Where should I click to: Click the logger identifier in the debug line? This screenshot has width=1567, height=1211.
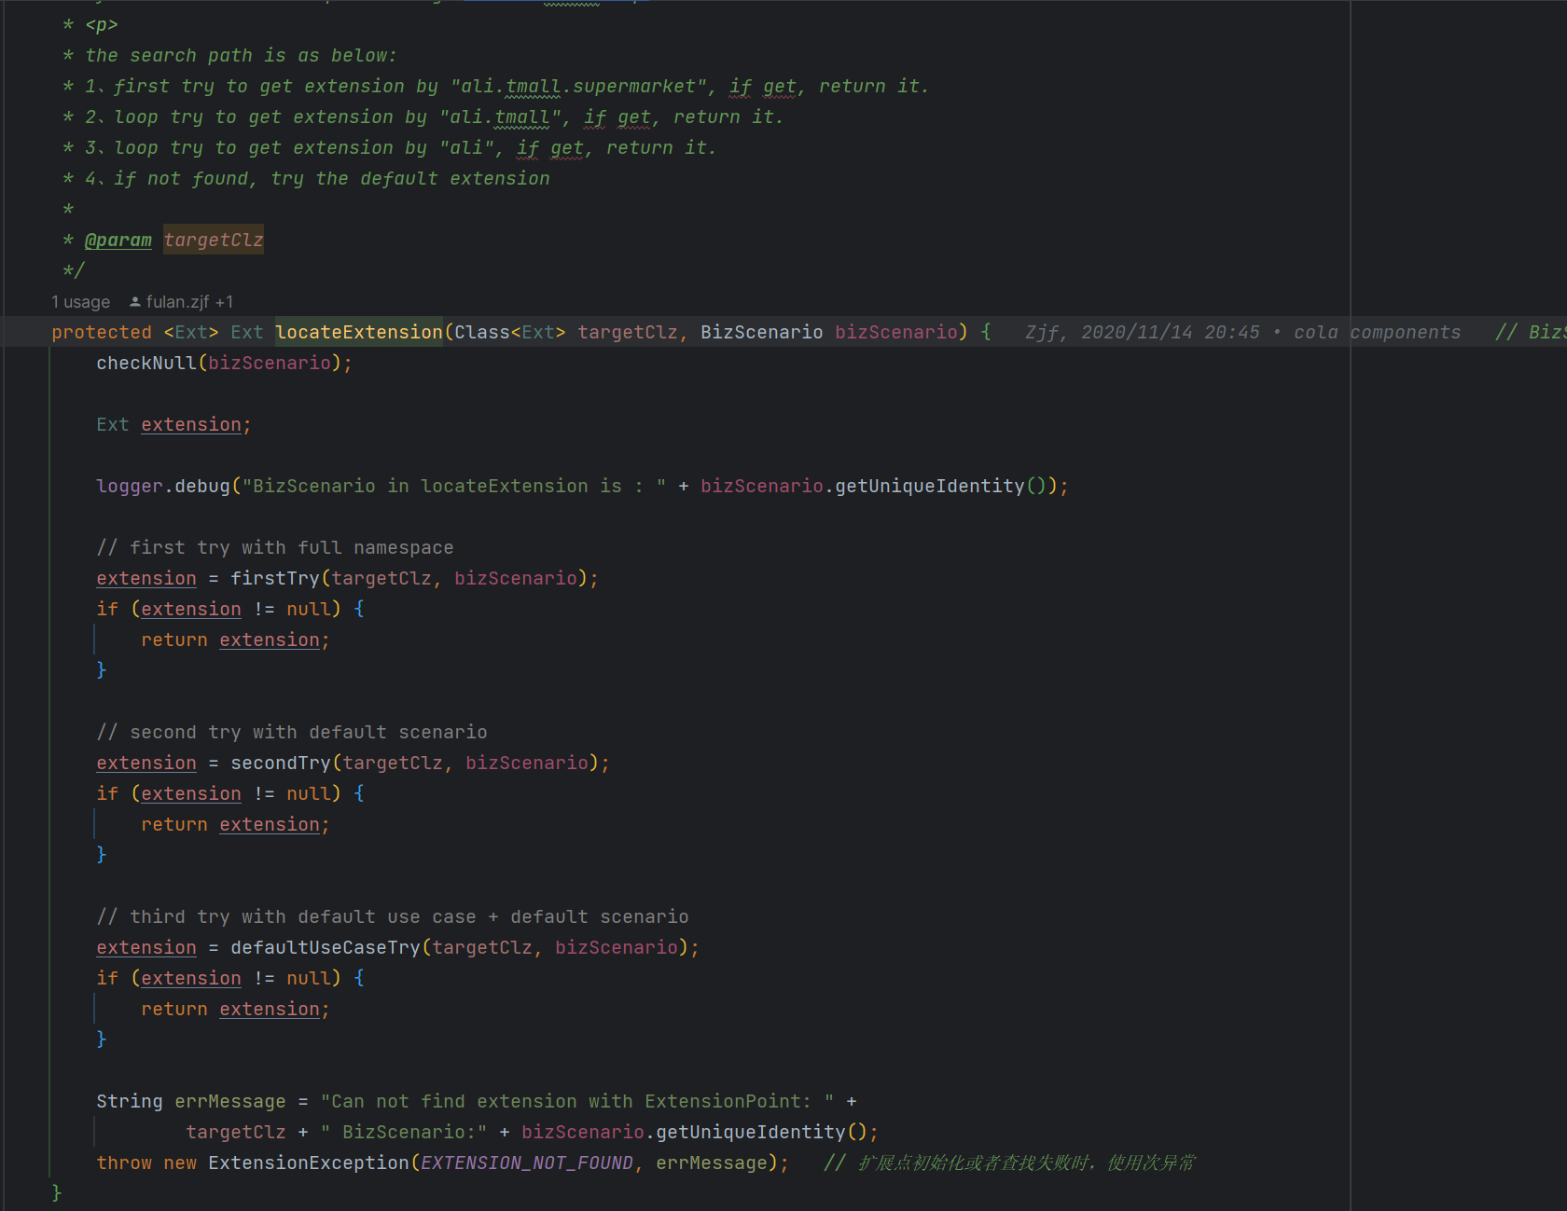(129, 487)
